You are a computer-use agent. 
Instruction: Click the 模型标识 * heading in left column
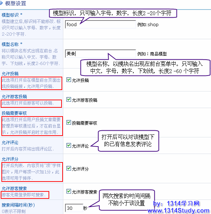(12, 15)
